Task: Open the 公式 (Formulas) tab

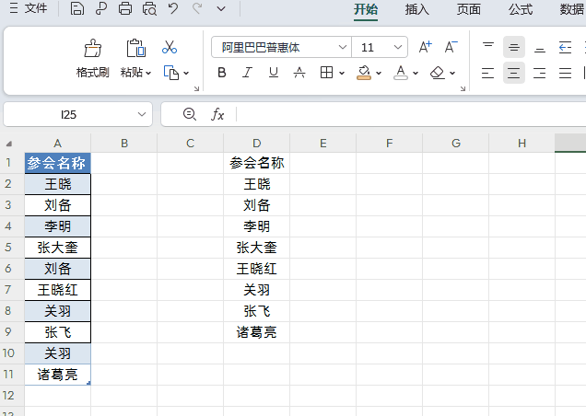Action: (x=521, y=9)
